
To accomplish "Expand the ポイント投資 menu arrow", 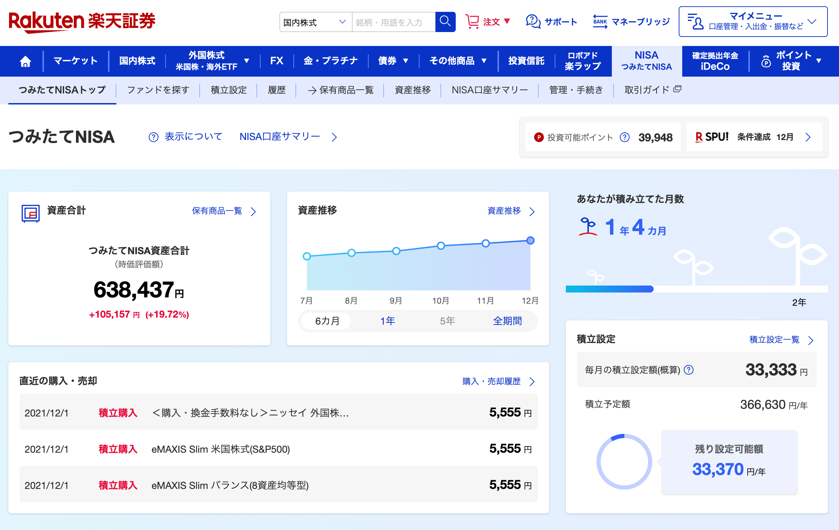I will [x=819, y=61].
